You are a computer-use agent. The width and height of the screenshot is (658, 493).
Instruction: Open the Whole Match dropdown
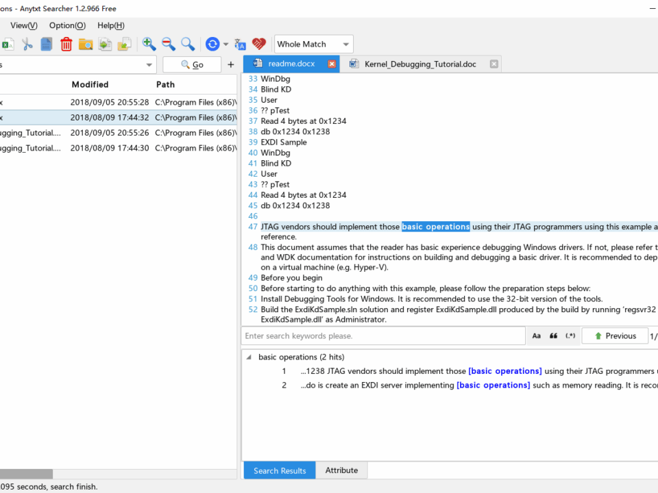[314, 45]
